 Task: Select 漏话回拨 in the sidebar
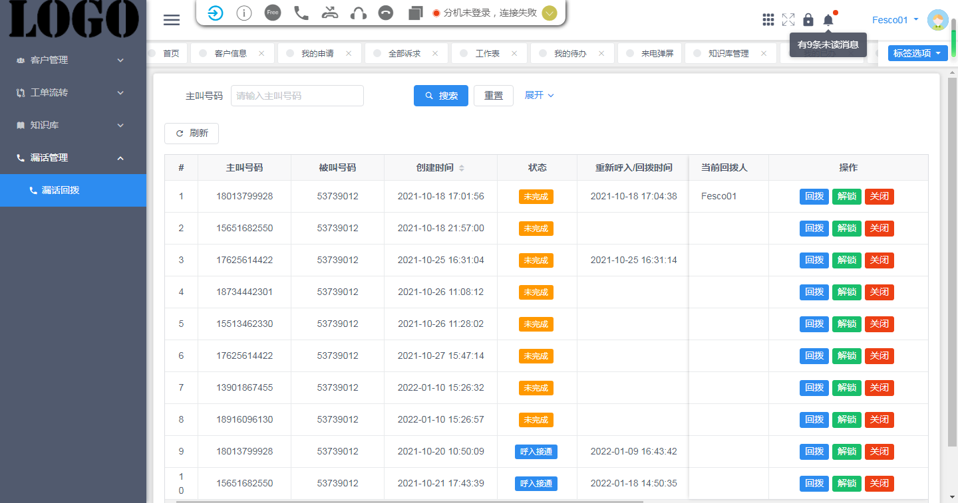(73, 190)
